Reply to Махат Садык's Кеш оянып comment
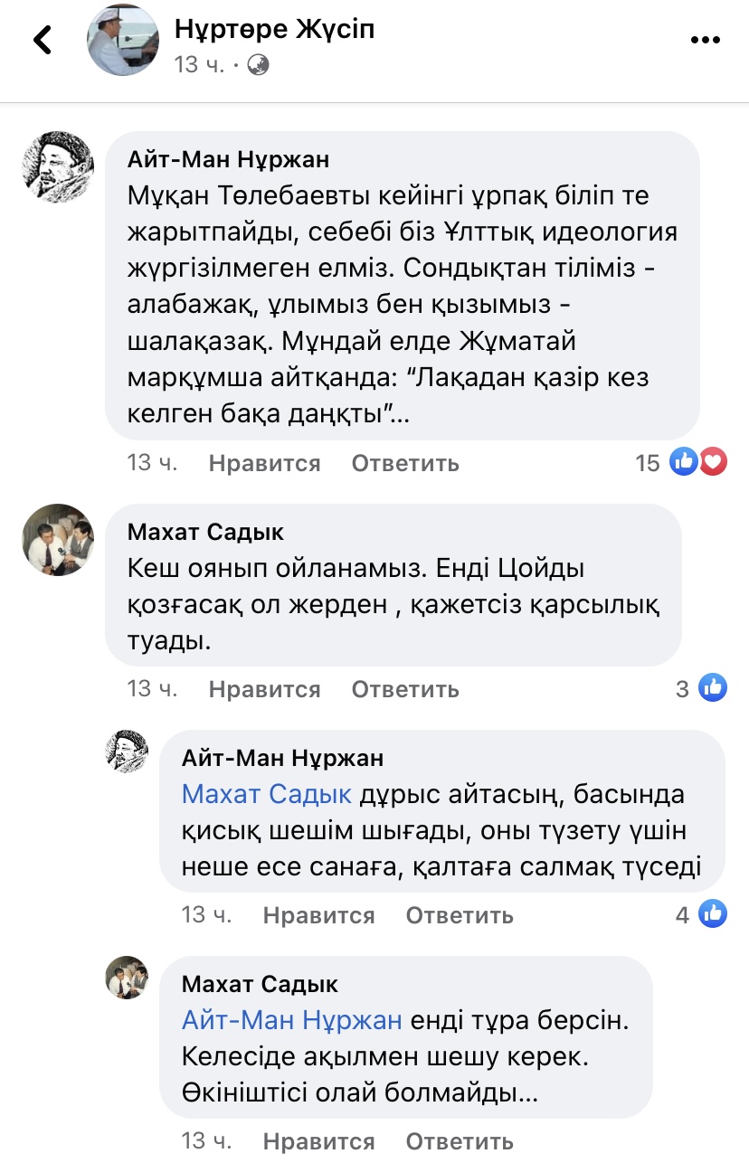The width and height of the screenshot is (749, 1163). point(405,689)
